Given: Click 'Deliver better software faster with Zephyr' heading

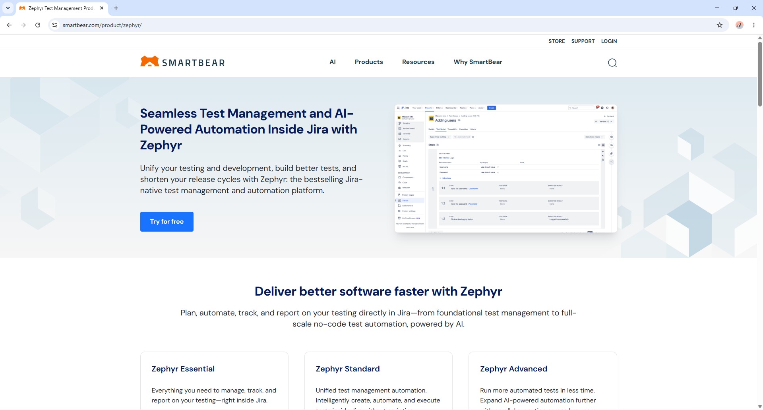Looking at the screenshot, I should 378,291.
